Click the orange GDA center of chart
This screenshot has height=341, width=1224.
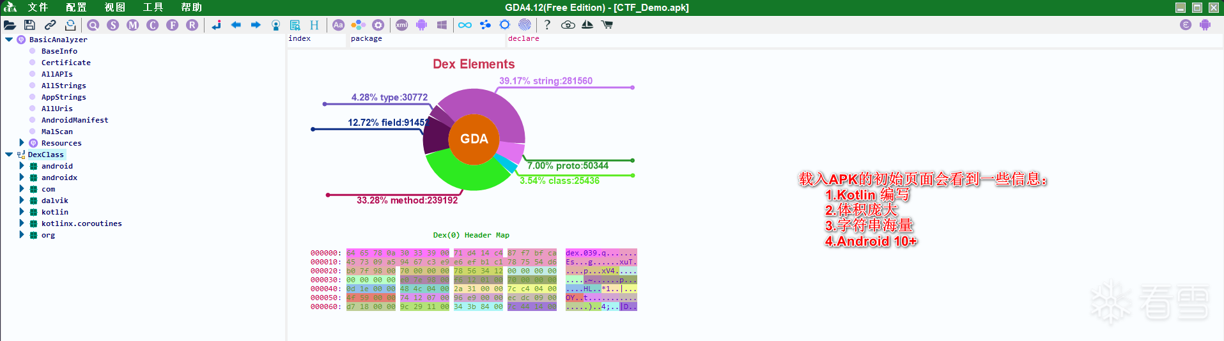tap(474, 139)
